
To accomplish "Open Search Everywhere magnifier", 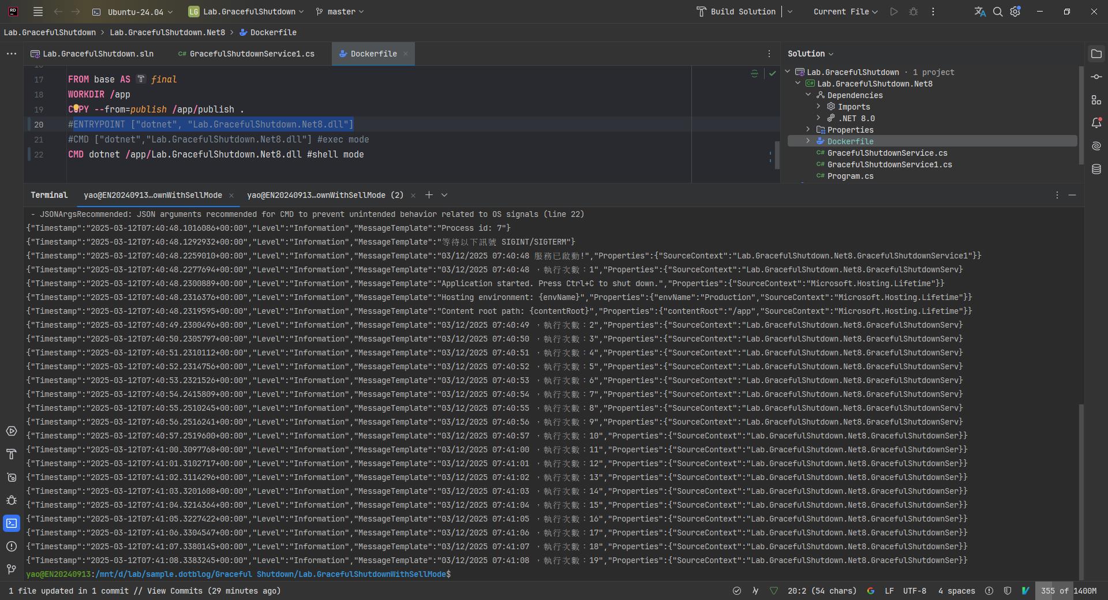I will [997, 12].
